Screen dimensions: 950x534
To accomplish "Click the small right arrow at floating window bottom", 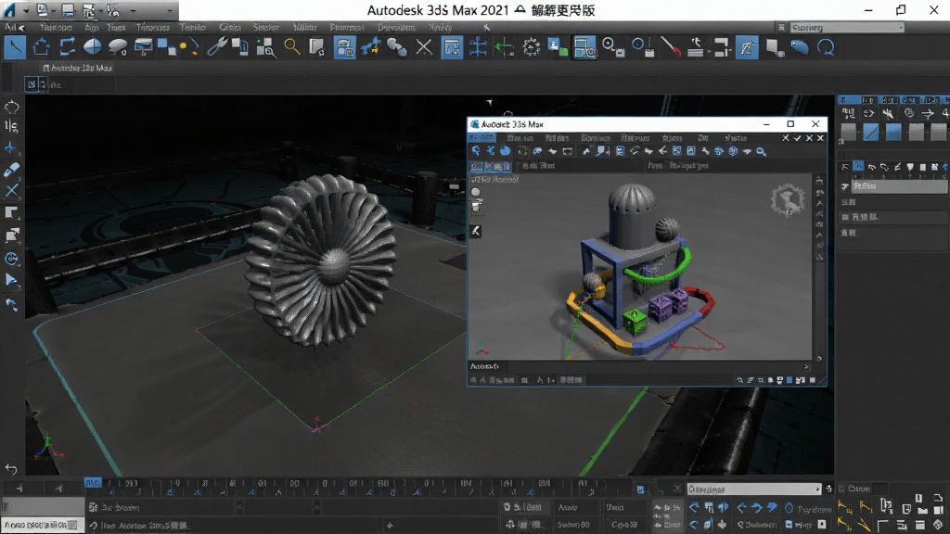I will [x=806, y=366].
